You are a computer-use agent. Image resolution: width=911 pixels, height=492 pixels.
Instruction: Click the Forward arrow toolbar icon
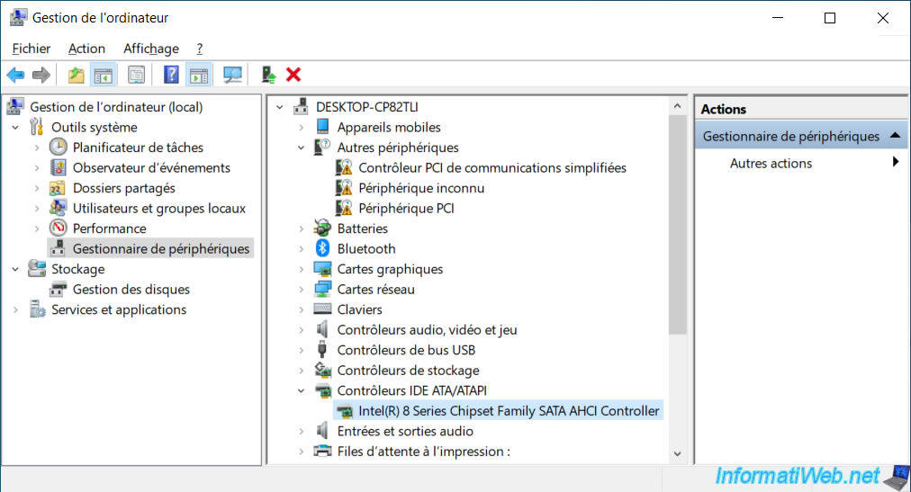tap(41, 75)
